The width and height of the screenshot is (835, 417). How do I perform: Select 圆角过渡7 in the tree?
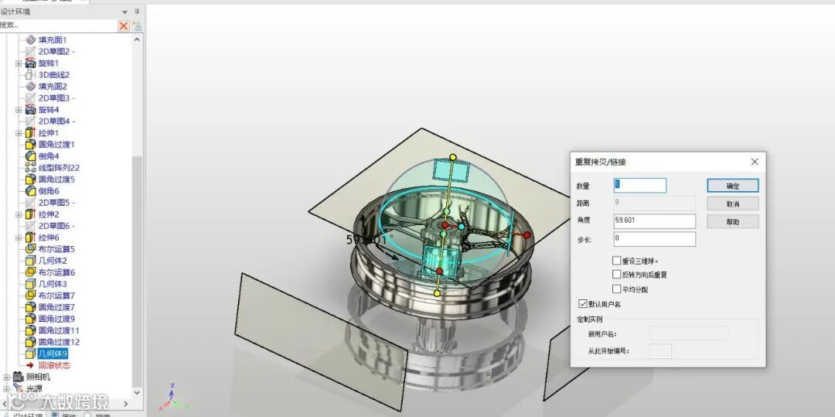pos(56,307)
